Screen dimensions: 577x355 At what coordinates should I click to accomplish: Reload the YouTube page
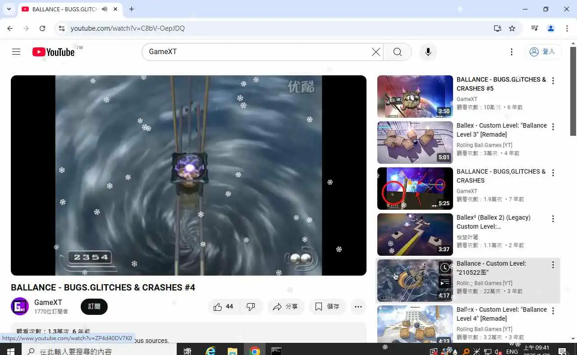click(42, 28)
